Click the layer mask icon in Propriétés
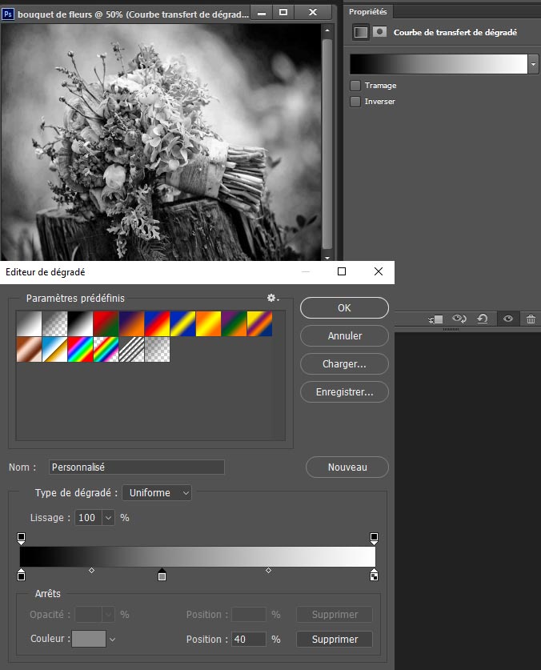This screenshot has width=541, height=670. click(x=379, y=32)
